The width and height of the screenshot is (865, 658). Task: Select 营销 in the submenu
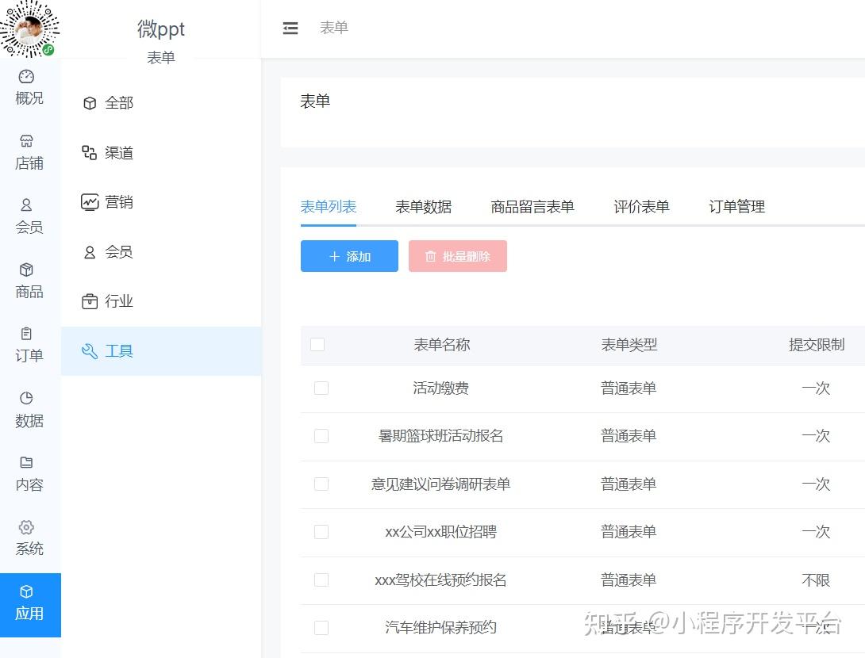coord(107,202)
